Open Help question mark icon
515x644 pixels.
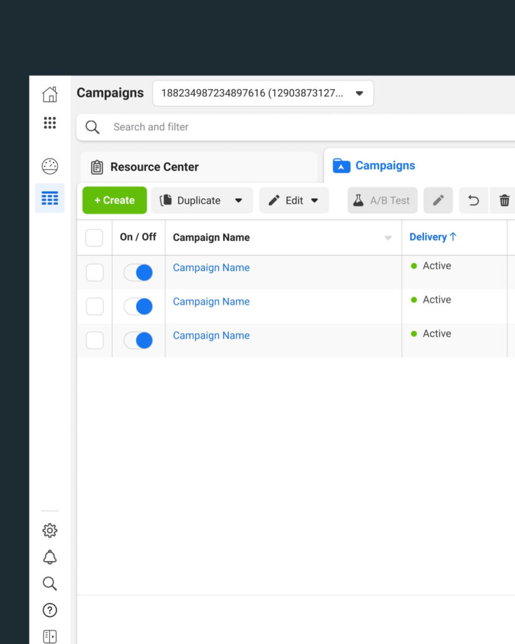click(x=50, y=610)
